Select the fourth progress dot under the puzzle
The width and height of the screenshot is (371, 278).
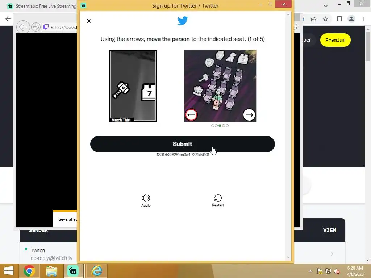[224, 126]
